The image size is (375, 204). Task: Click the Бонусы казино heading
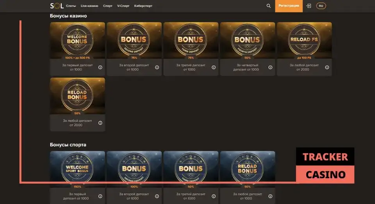click(x=68, y=16)
